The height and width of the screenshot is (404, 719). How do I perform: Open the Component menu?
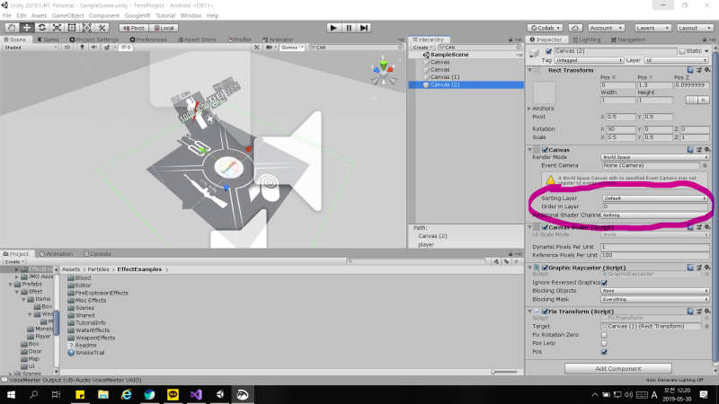coord(104,15)
